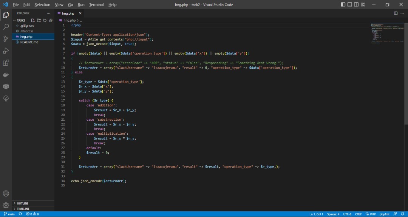Click the Refresh Explorer icon
408x217 pixels.
[x=45, y=20]
